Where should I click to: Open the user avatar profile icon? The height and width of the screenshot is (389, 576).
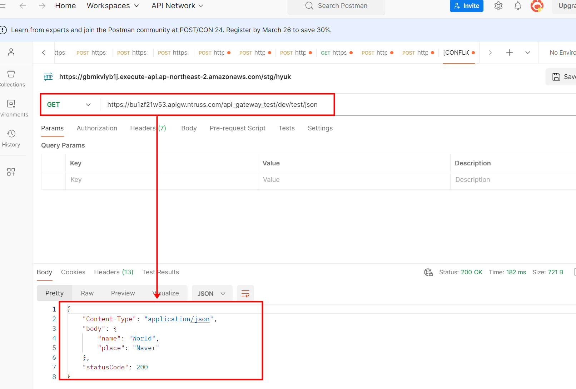tap(537, 6)
